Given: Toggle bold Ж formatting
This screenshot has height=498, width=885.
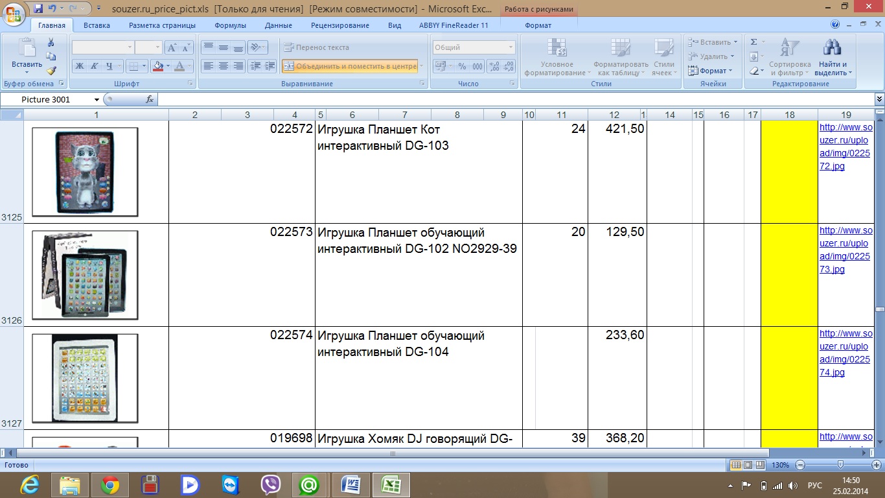Looking at the screenshot, I should pyautogui.click(x=80, y=66).
